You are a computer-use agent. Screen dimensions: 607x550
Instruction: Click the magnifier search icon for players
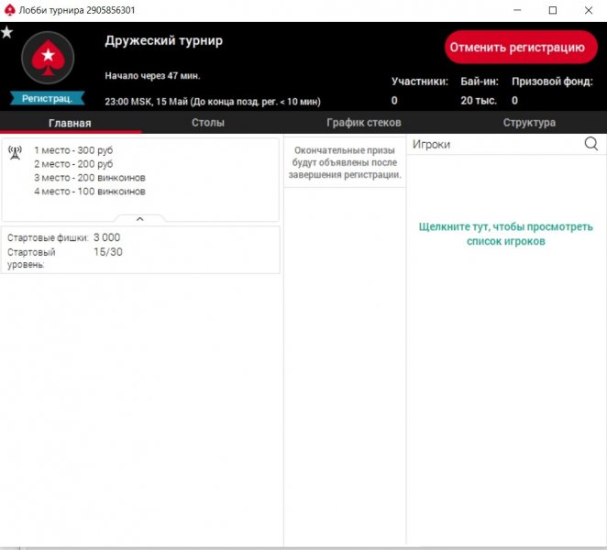[590, 144]
